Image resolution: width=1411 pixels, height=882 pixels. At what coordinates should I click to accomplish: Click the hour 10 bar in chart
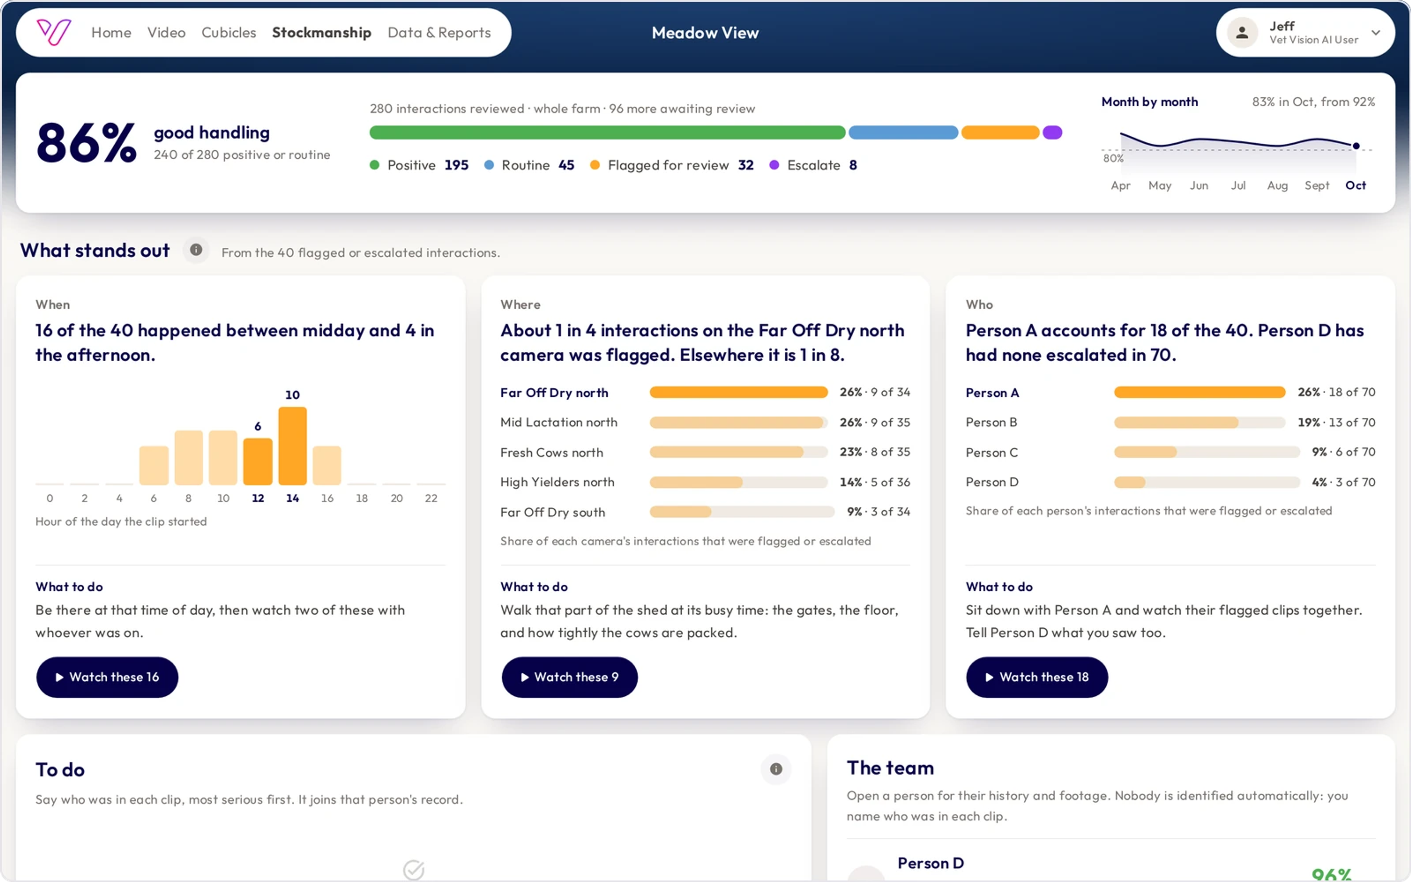pos(223,458)
